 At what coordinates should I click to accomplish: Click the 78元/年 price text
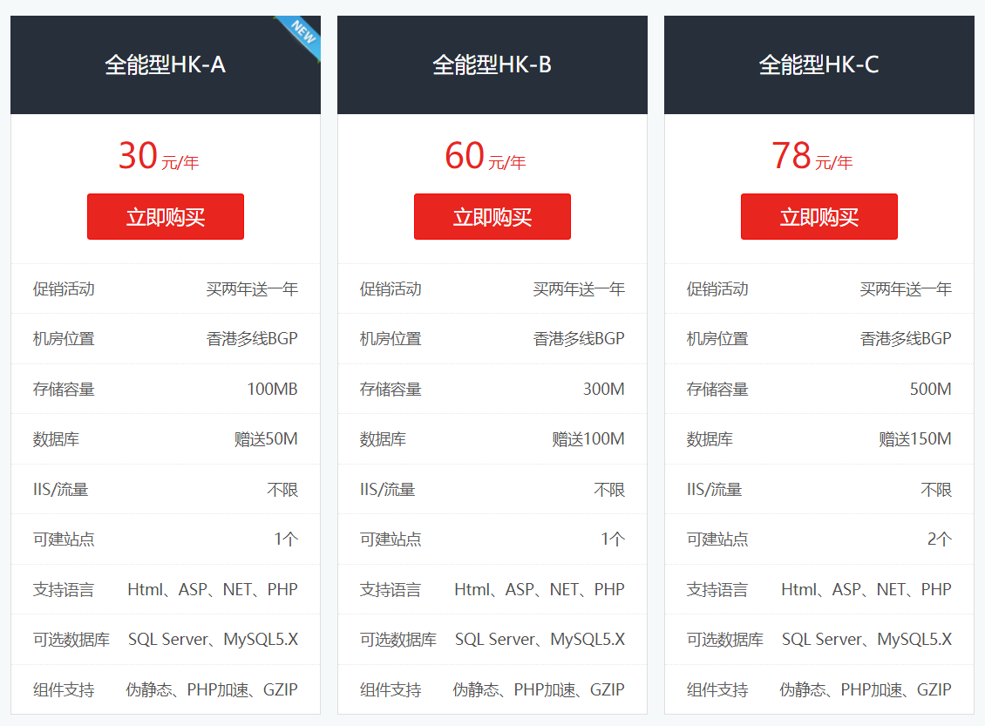tap(812, 157)
